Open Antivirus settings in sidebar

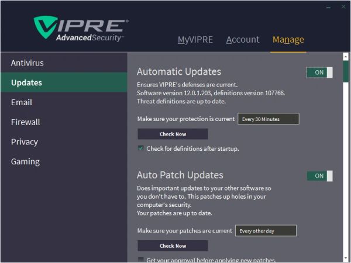point(64,63)
